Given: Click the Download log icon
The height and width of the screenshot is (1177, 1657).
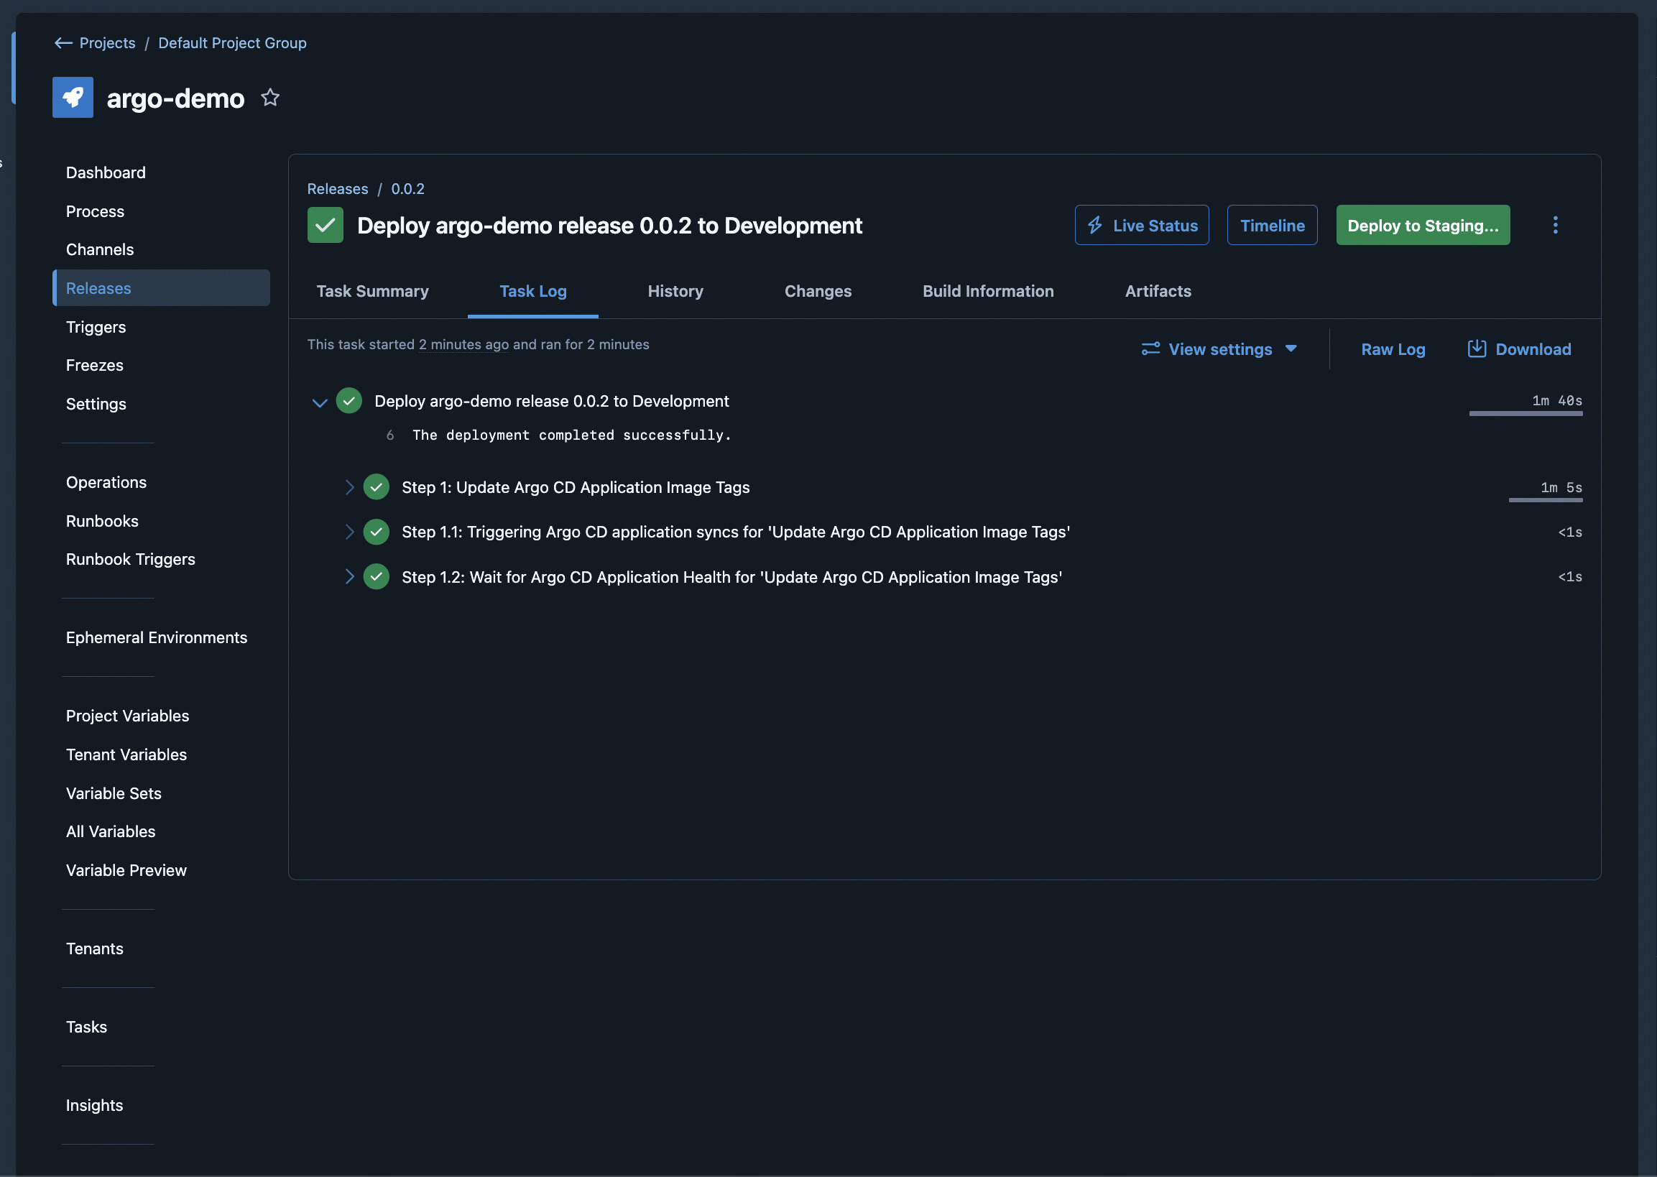Looking at the screenshot, I should [1477, 349].
